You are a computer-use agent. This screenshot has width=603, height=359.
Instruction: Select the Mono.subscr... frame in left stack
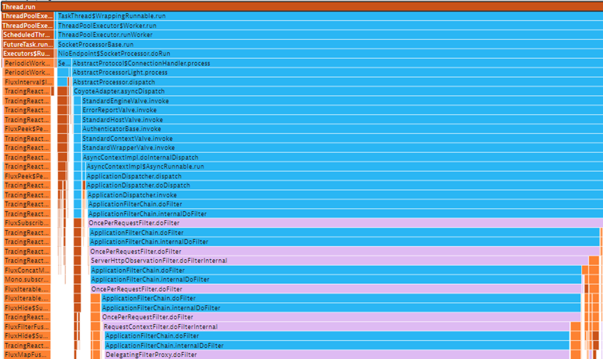coord(27,279)
